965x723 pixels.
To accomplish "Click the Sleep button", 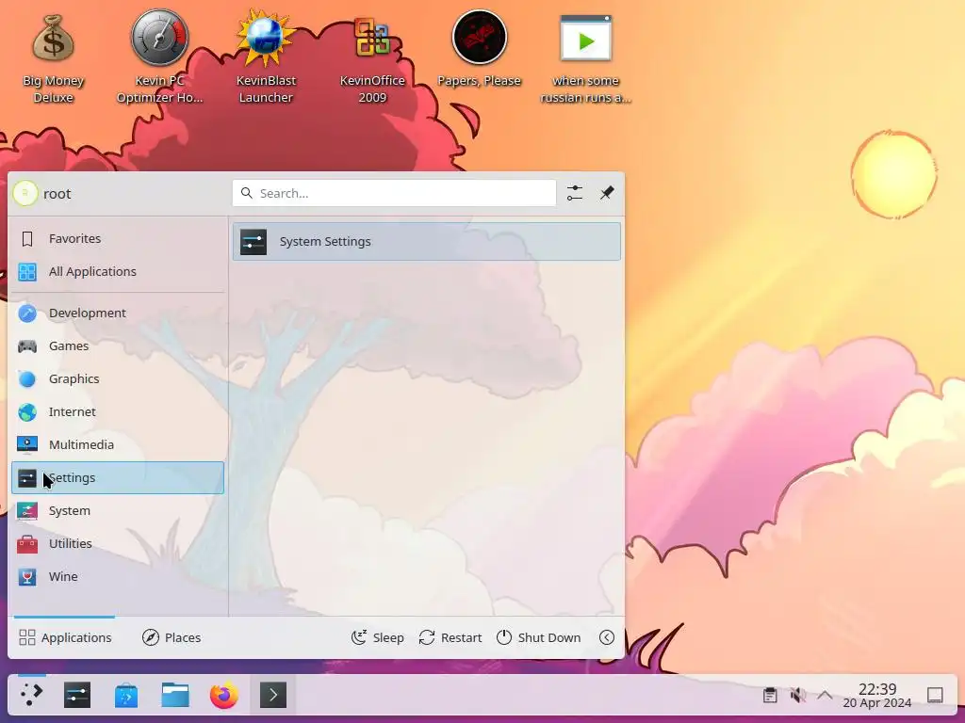I will tap(377, 637).
